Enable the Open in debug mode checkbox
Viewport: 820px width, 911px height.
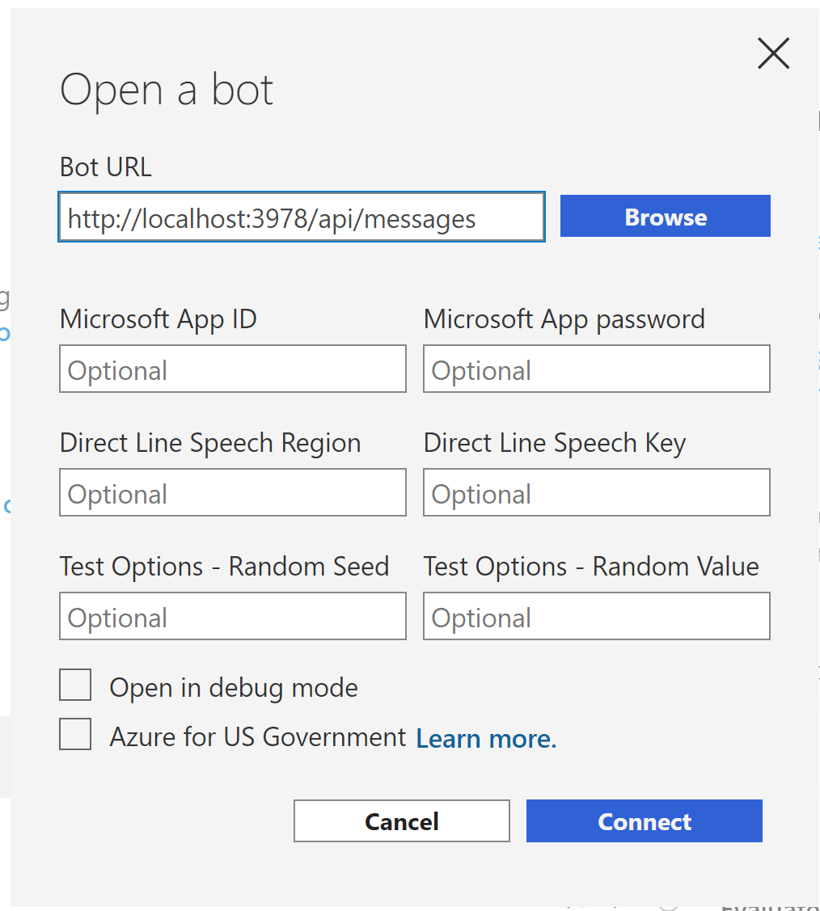[x=75, y=685]
